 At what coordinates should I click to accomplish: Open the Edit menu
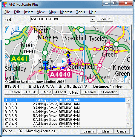[17, 12]
